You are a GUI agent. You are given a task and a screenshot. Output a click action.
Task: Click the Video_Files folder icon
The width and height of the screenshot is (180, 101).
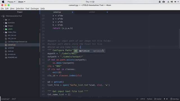[x=6, y=32]
